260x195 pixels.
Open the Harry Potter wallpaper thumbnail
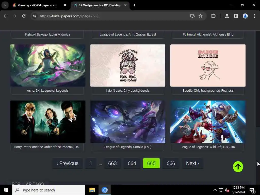tap(48, 122)
